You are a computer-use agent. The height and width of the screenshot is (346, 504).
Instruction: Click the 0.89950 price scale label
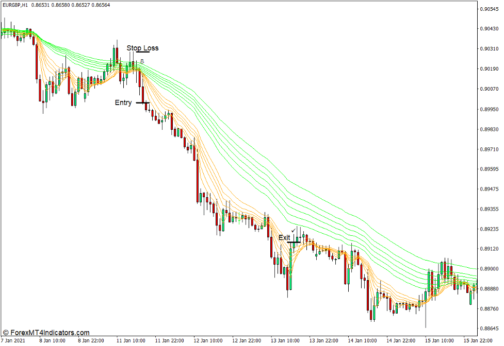click(490, 109)
